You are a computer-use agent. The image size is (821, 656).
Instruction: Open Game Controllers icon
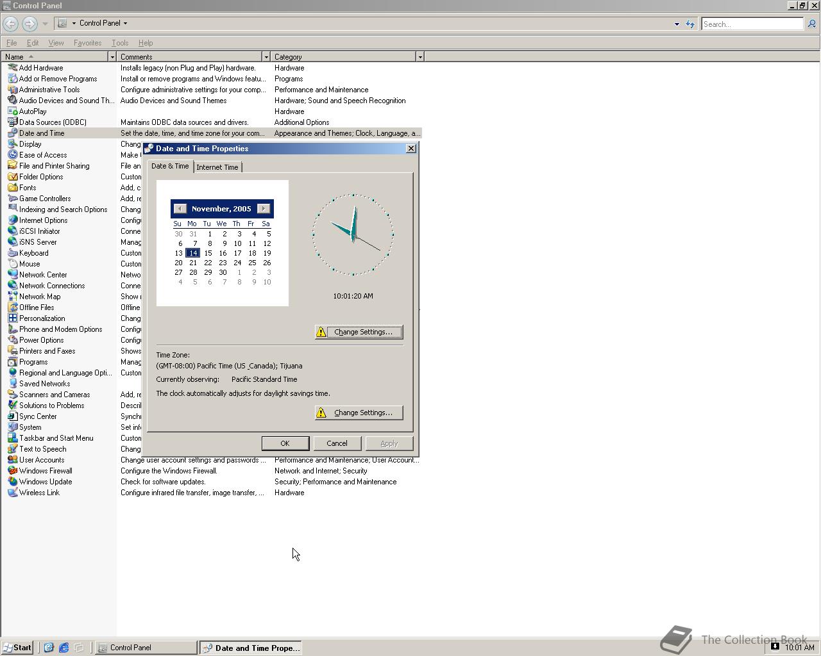pyautogui.click(x=12, y=199)
